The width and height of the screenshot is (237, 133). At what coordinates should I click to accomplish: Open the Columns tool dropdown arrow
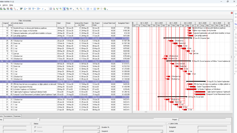pos(27,9)
